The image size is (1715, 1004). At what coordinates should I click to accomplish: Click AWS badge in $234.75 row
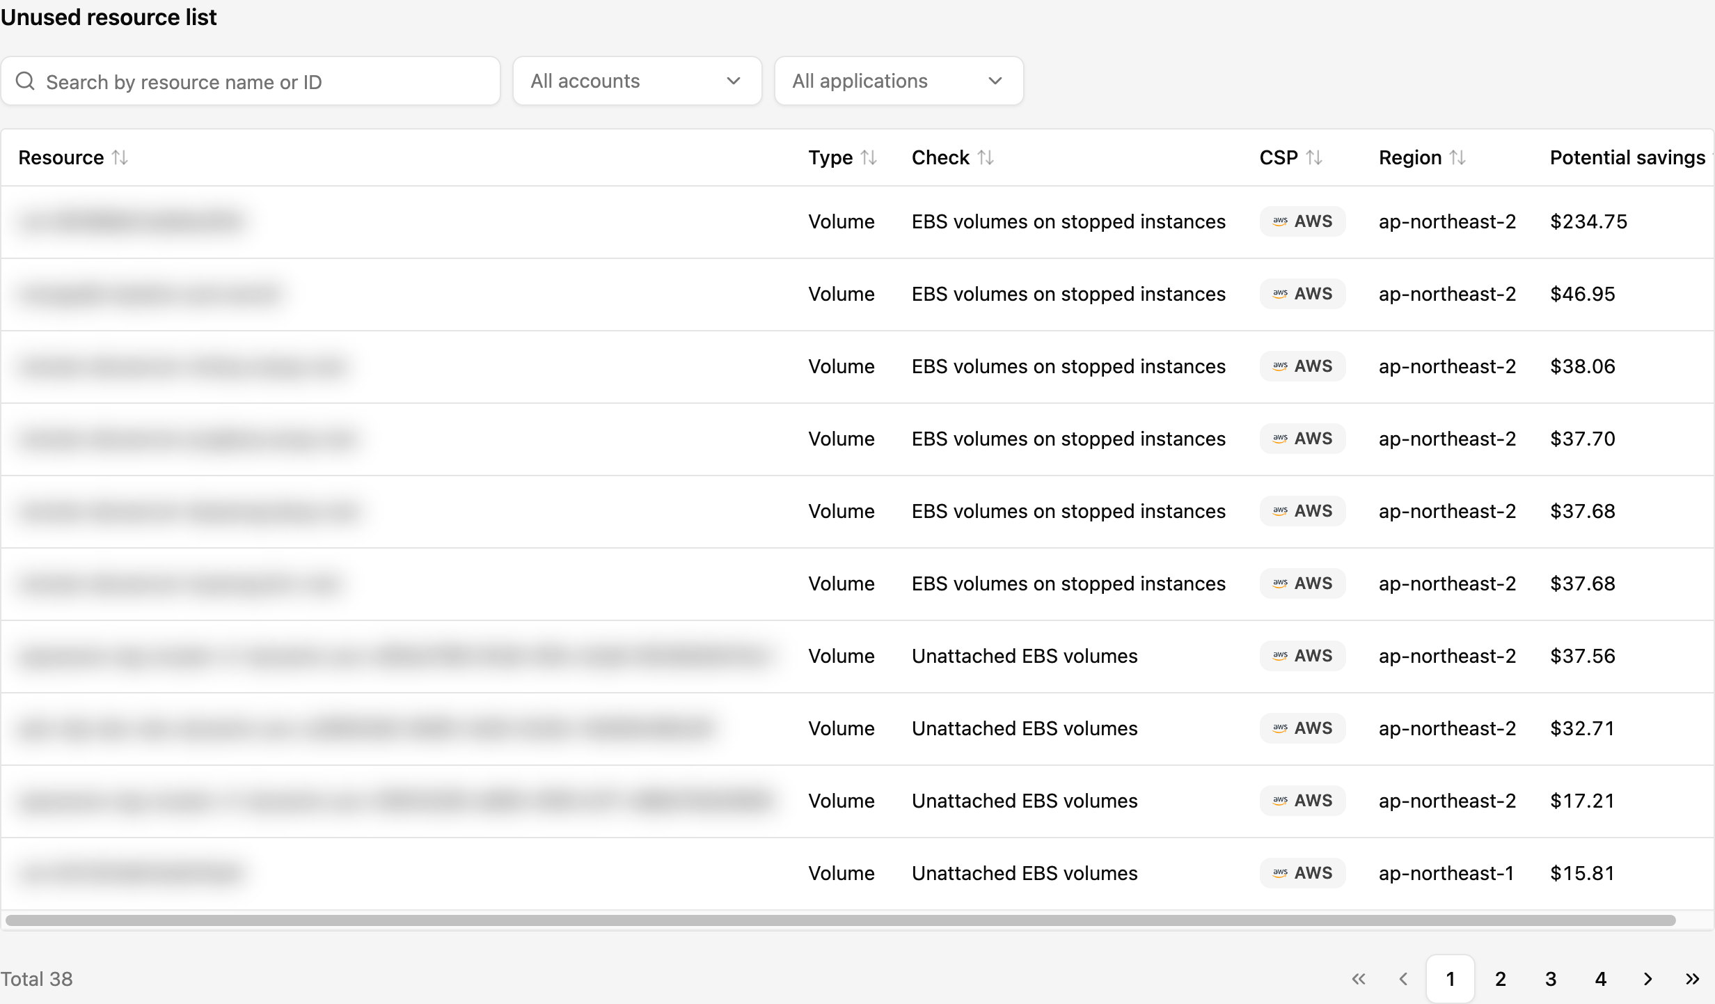[x=1302, y=221]
